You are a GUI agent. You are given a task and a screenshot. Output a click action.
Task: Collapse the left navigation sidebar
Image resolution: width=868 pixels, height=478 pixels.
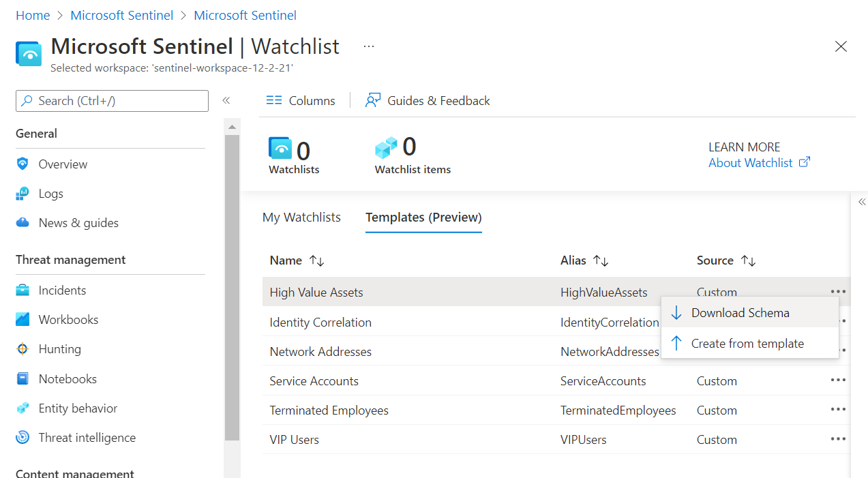click(226, 101)
